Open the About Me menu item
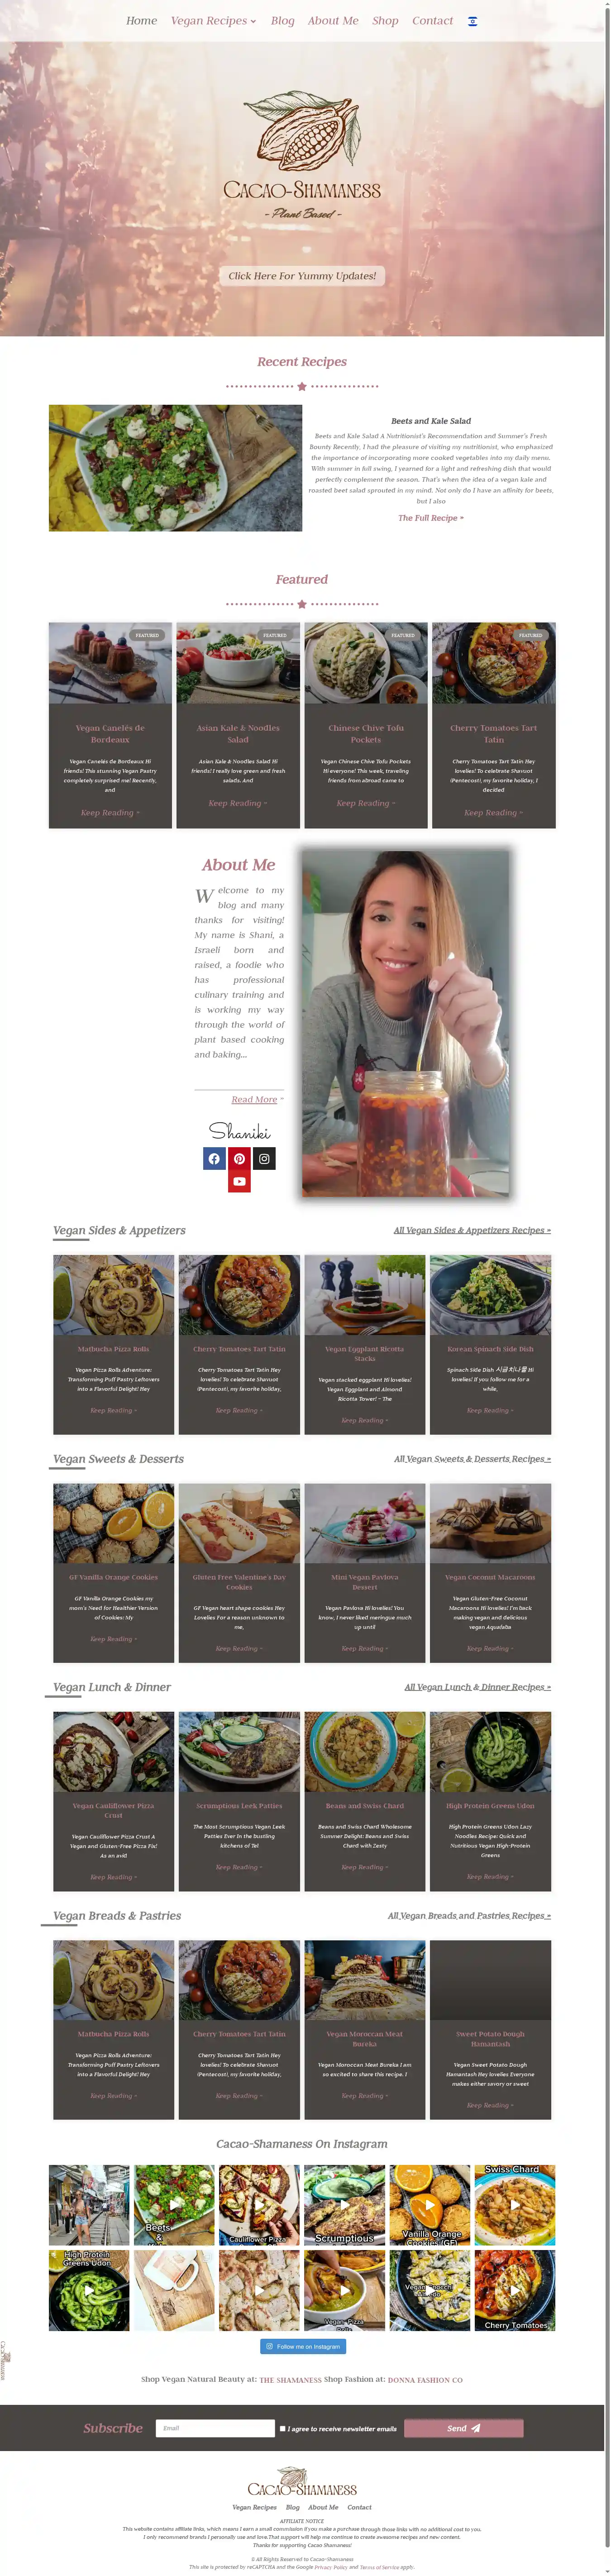Image resolution: width=611 pixels, height=2576 pixels. (x=333, y=21)
